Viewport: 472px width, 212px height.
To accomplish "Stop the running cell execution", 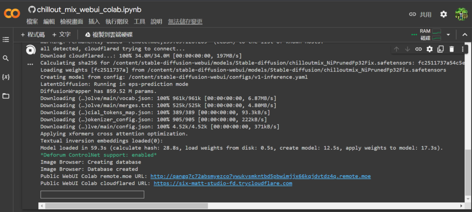I will coord(30,50).
